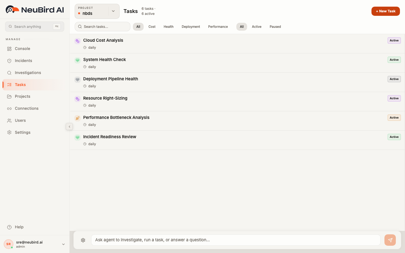This screenshot has width=405, height=253.
Task: Select the Connections link icon
Action: (9, 108)
